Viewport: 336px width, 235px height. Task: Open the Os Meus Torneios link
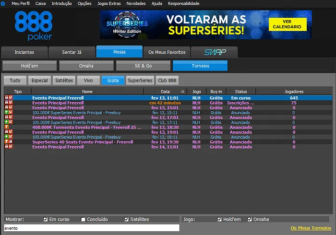pyautogui.click(x=311, y=228)
